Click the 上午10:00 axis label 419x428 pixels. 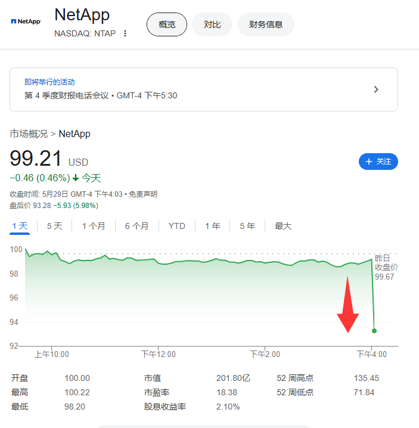[x=52, y=354]
